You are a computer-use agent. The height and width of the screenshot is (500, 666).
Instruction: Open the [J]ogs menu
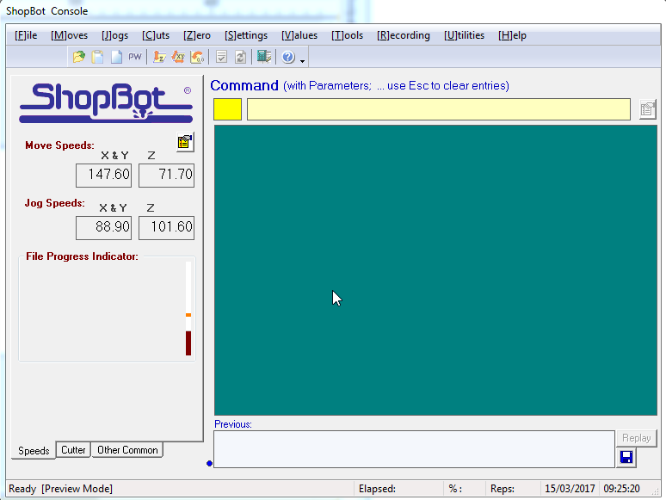point(114,35)
